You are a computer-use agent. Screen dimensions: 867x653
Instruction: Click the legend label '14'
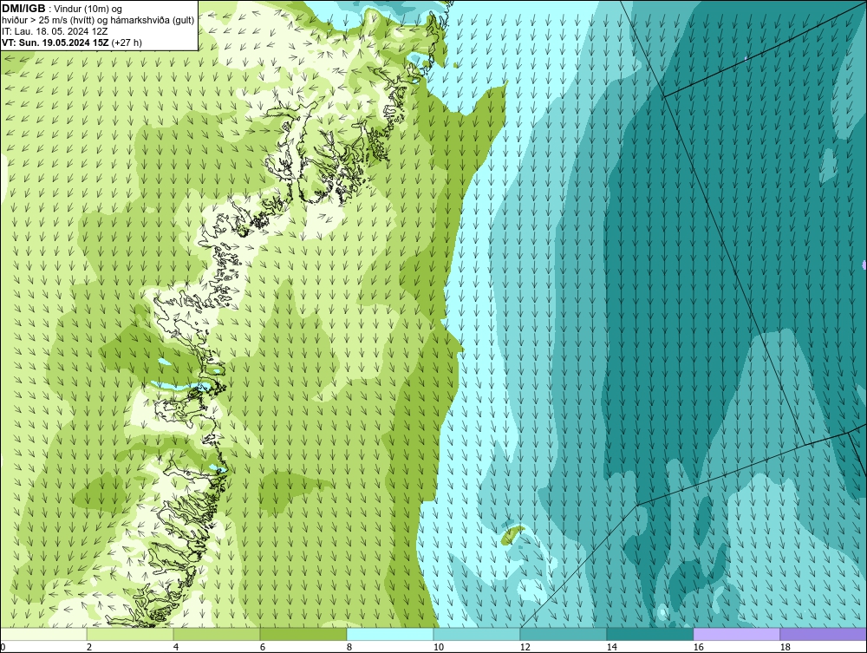611,647
